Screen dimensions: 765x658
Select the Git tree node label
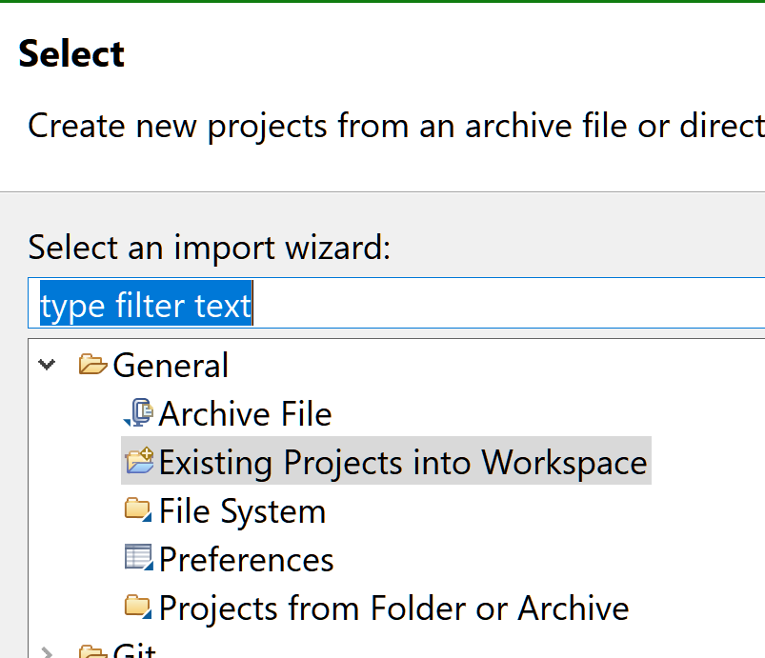point(135,651)
